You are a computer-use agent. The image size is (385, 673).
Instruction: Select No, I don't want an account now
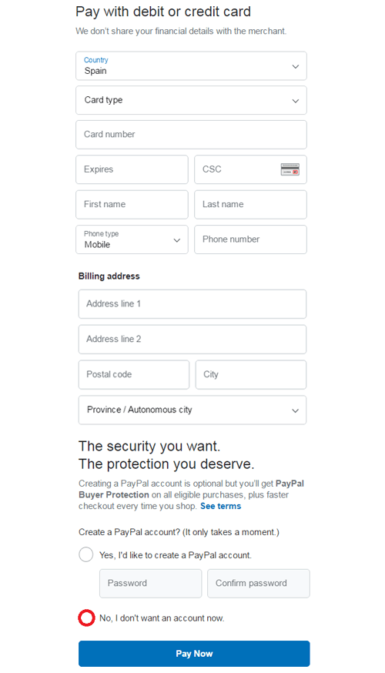[x=86, y=618]
